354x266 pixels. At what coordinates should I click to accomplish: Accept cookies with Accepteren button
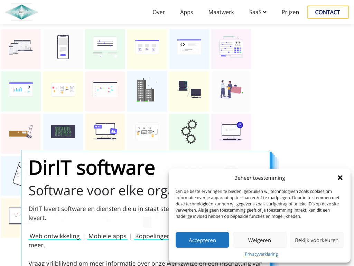[x=202, y=240]
